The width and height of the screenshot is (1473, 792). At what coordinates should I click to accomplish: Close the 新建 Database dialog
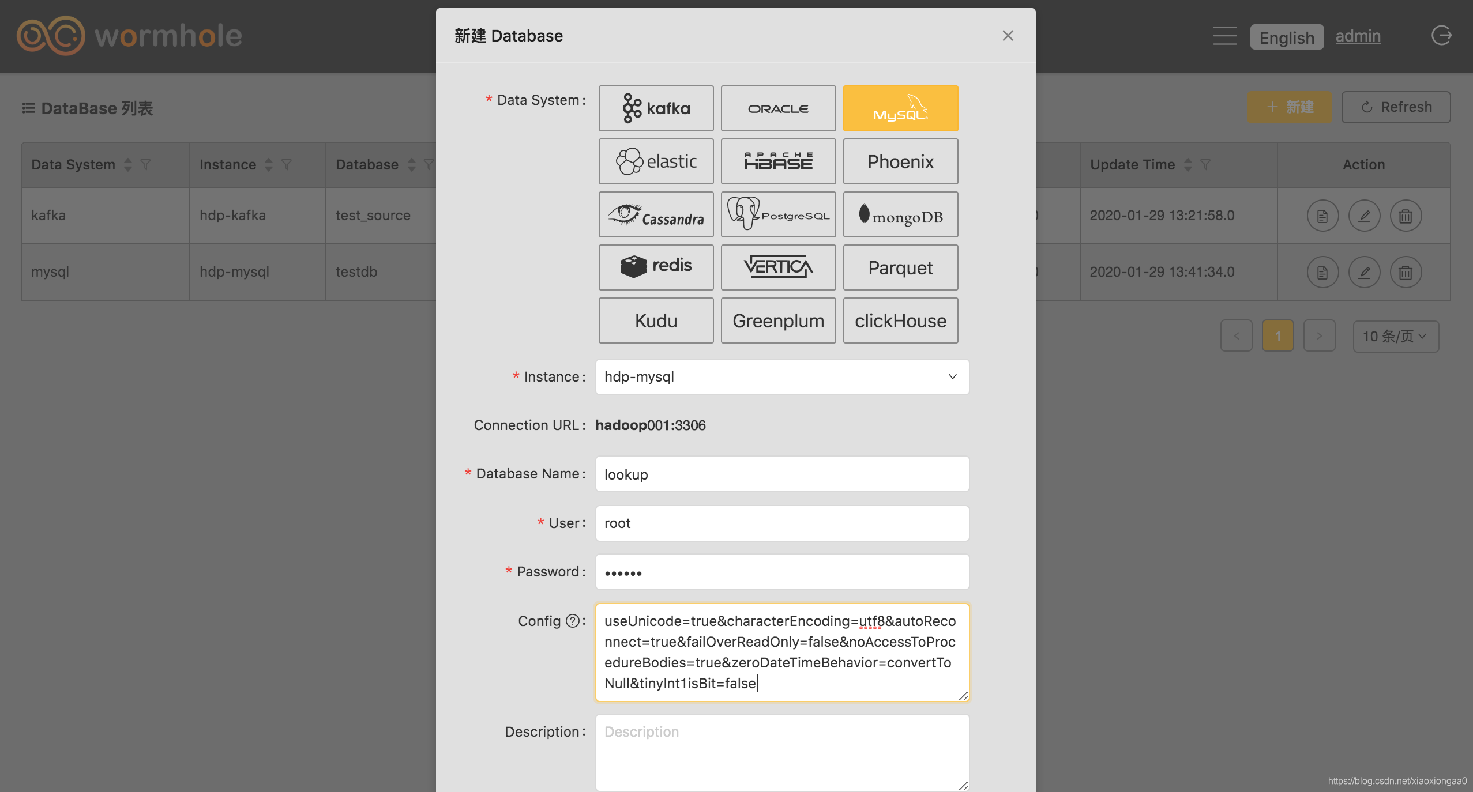1008,36
